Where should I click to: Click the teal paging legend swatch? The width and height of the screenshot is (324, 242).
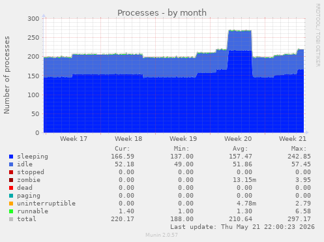tap(11, 196)
